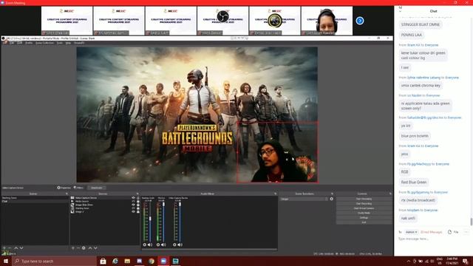
Task: Open the Profile menu in OBS
Action: [29, 43]
